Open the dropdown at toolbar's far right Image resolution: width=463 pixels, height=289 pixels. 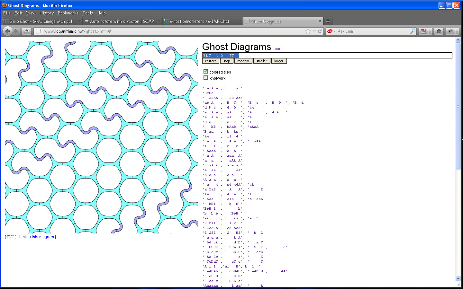[457, 31]
